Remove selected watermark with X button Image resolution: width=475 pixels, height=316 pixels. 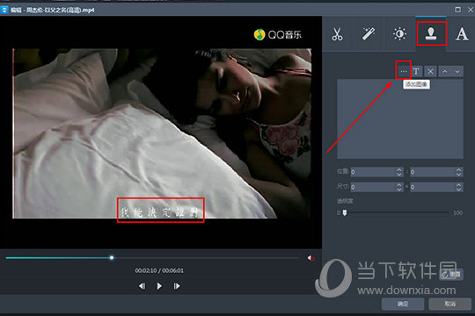pos(430,71)
